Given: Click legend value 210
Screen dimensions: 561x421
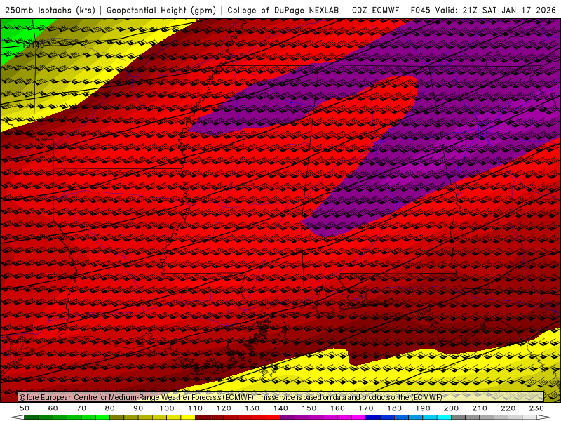Looking at the screenshot, I should [480, 408].
